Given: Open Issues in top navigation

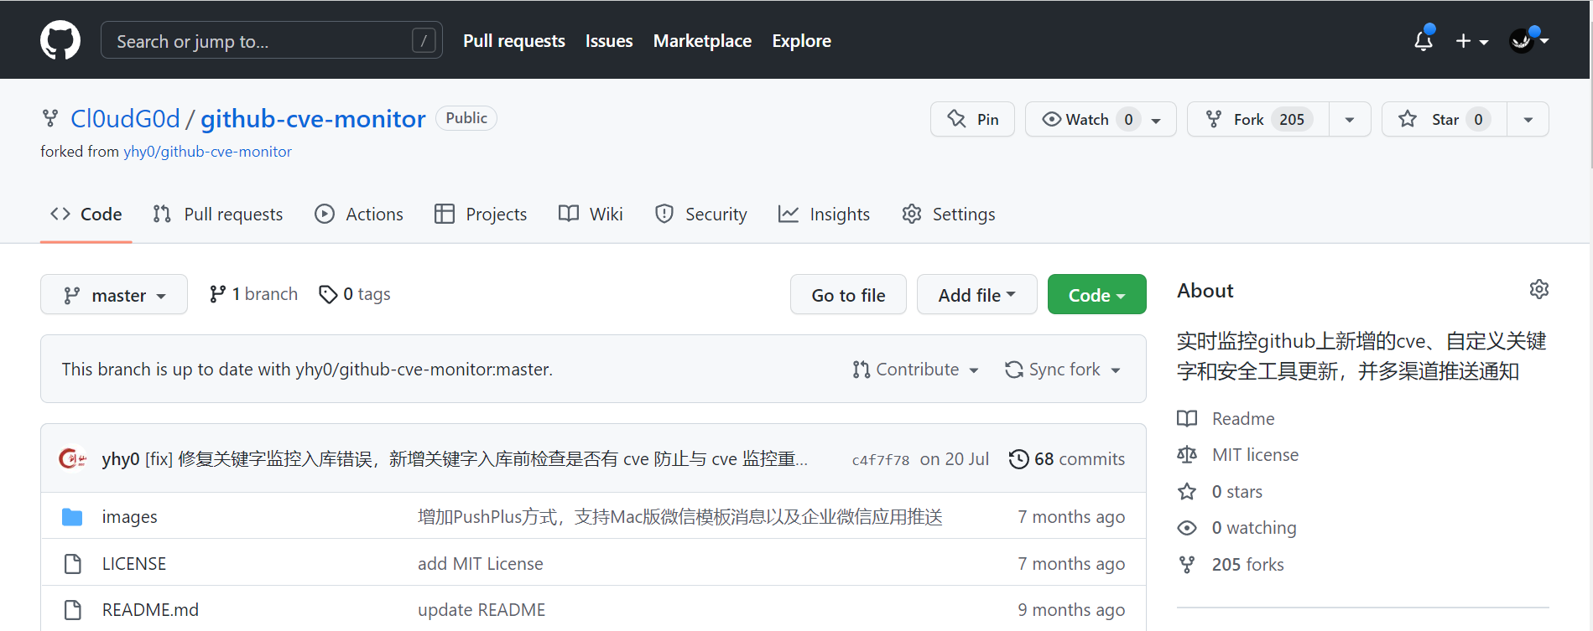Looking at the screenshot, I should [609, 40].
